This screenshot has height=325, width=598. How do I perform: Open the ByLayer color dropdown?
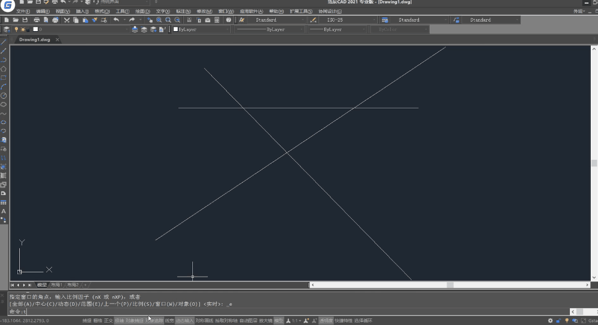pyautogui.click(x=201, y=29)
